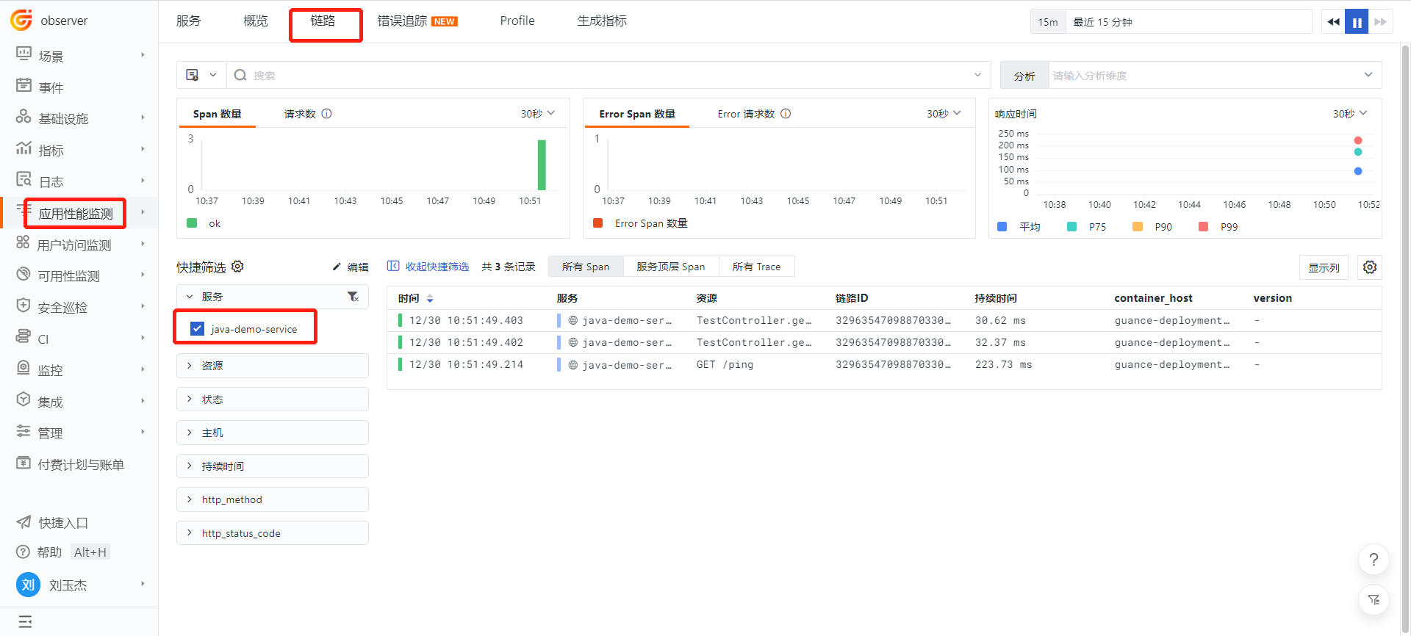Open the 应用性能监测 sidebar menu
Screen dimensions: 1411x636
point(76,214)
